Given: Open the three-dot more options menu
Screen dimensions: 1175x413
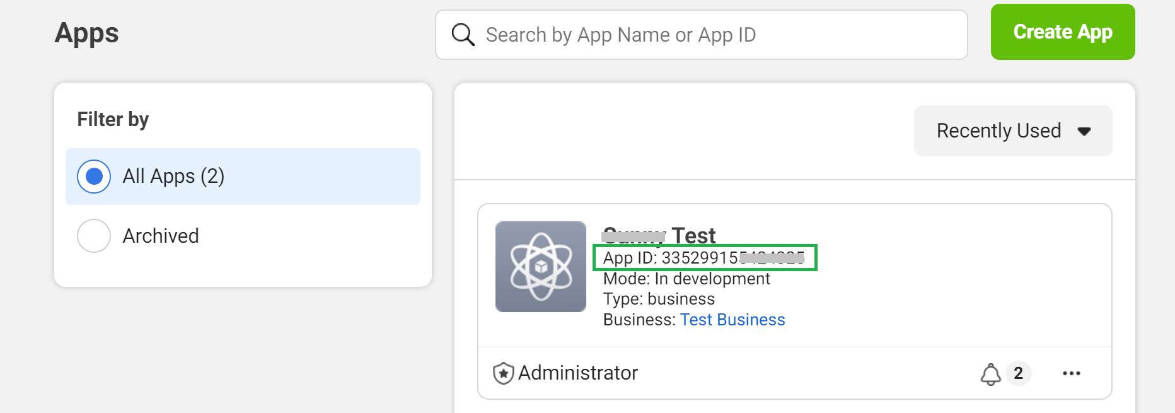Looking at the screenshot, I should (1071, 373).
